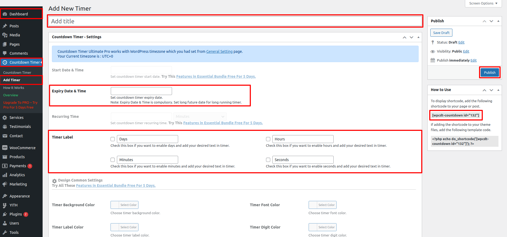The width and height of the screenshot is (507, 237).
Task: Open the Recurring Time Minutes dropdown
Action: (200, 117)
